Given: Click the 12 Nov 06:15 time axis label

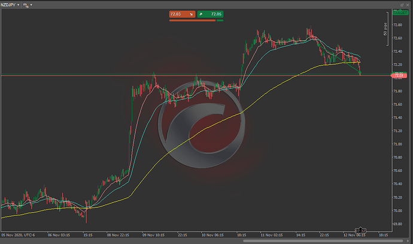Looking at the screenshot, I should pos(352,235).
